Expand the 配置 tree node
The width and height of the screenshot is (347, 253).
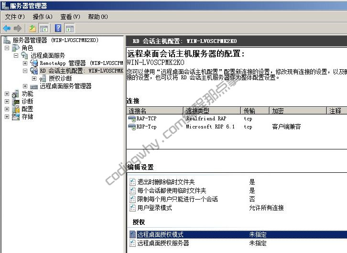[7, 109]
